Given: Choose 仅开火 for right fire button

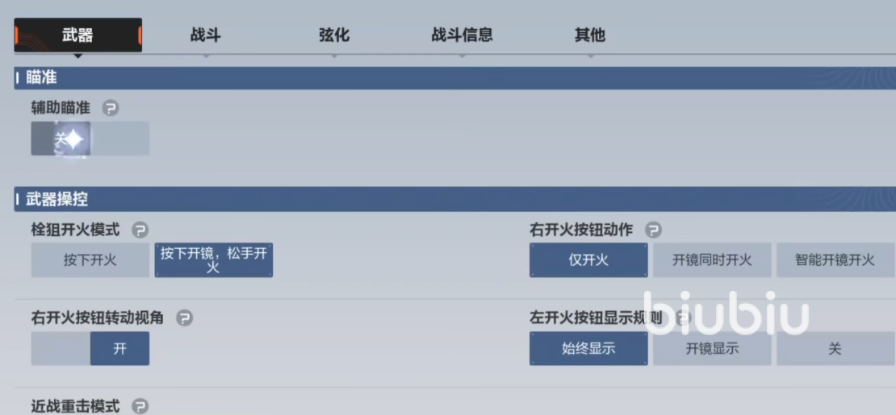Looking at the screenshot, I should 588,260.
